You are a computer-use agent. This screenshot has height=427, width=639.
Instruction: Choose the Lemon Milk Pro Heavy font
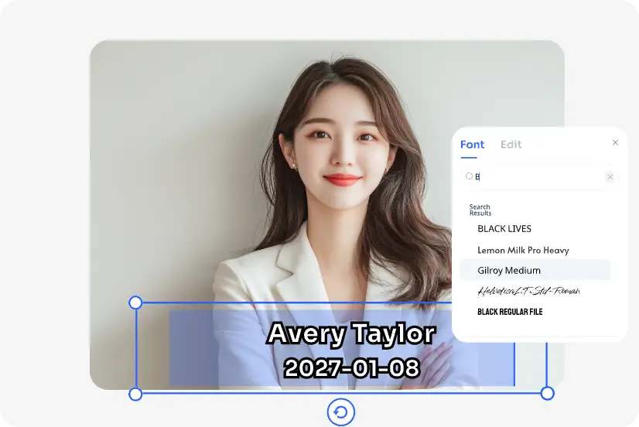click(x=523, y=250)
